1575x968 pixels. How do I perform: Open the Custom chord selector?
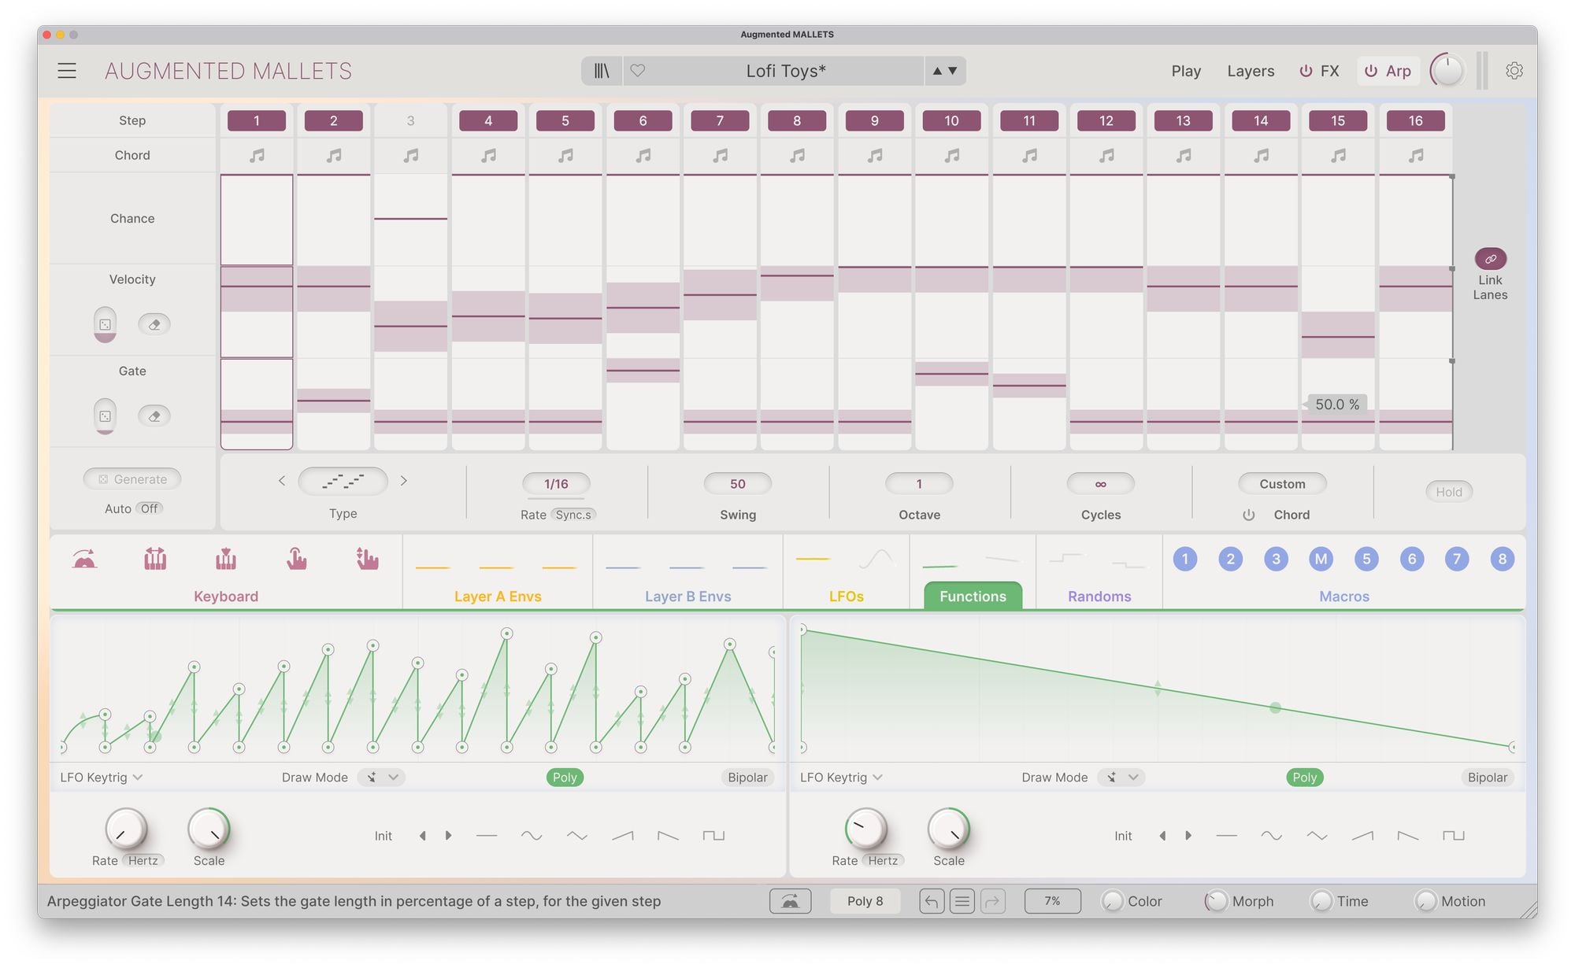[1282, 484]
